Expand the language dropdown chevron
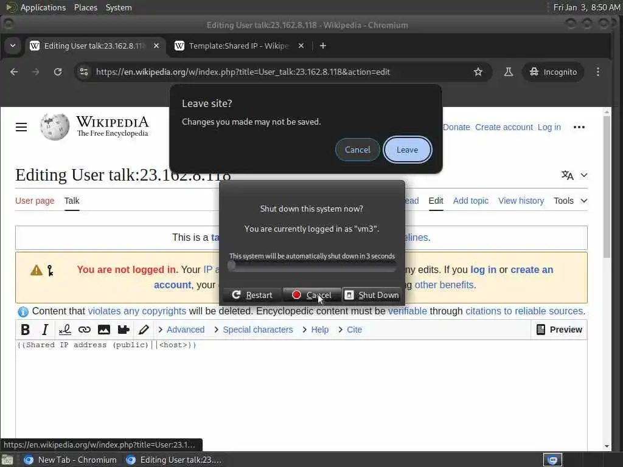This screenshot has width=623, height=467. point(583,175)
